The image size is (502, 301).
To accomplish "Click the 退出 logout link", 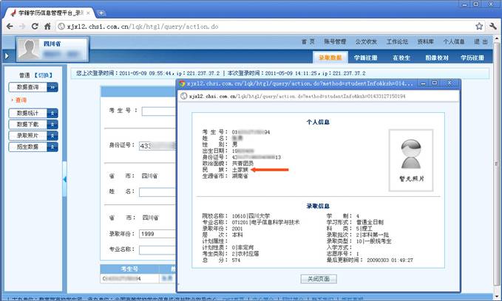I will (481, 42).
